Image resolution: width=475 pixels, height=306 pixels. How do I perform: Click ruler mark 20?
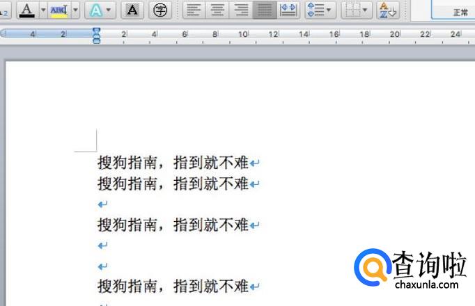coord(395,34)
